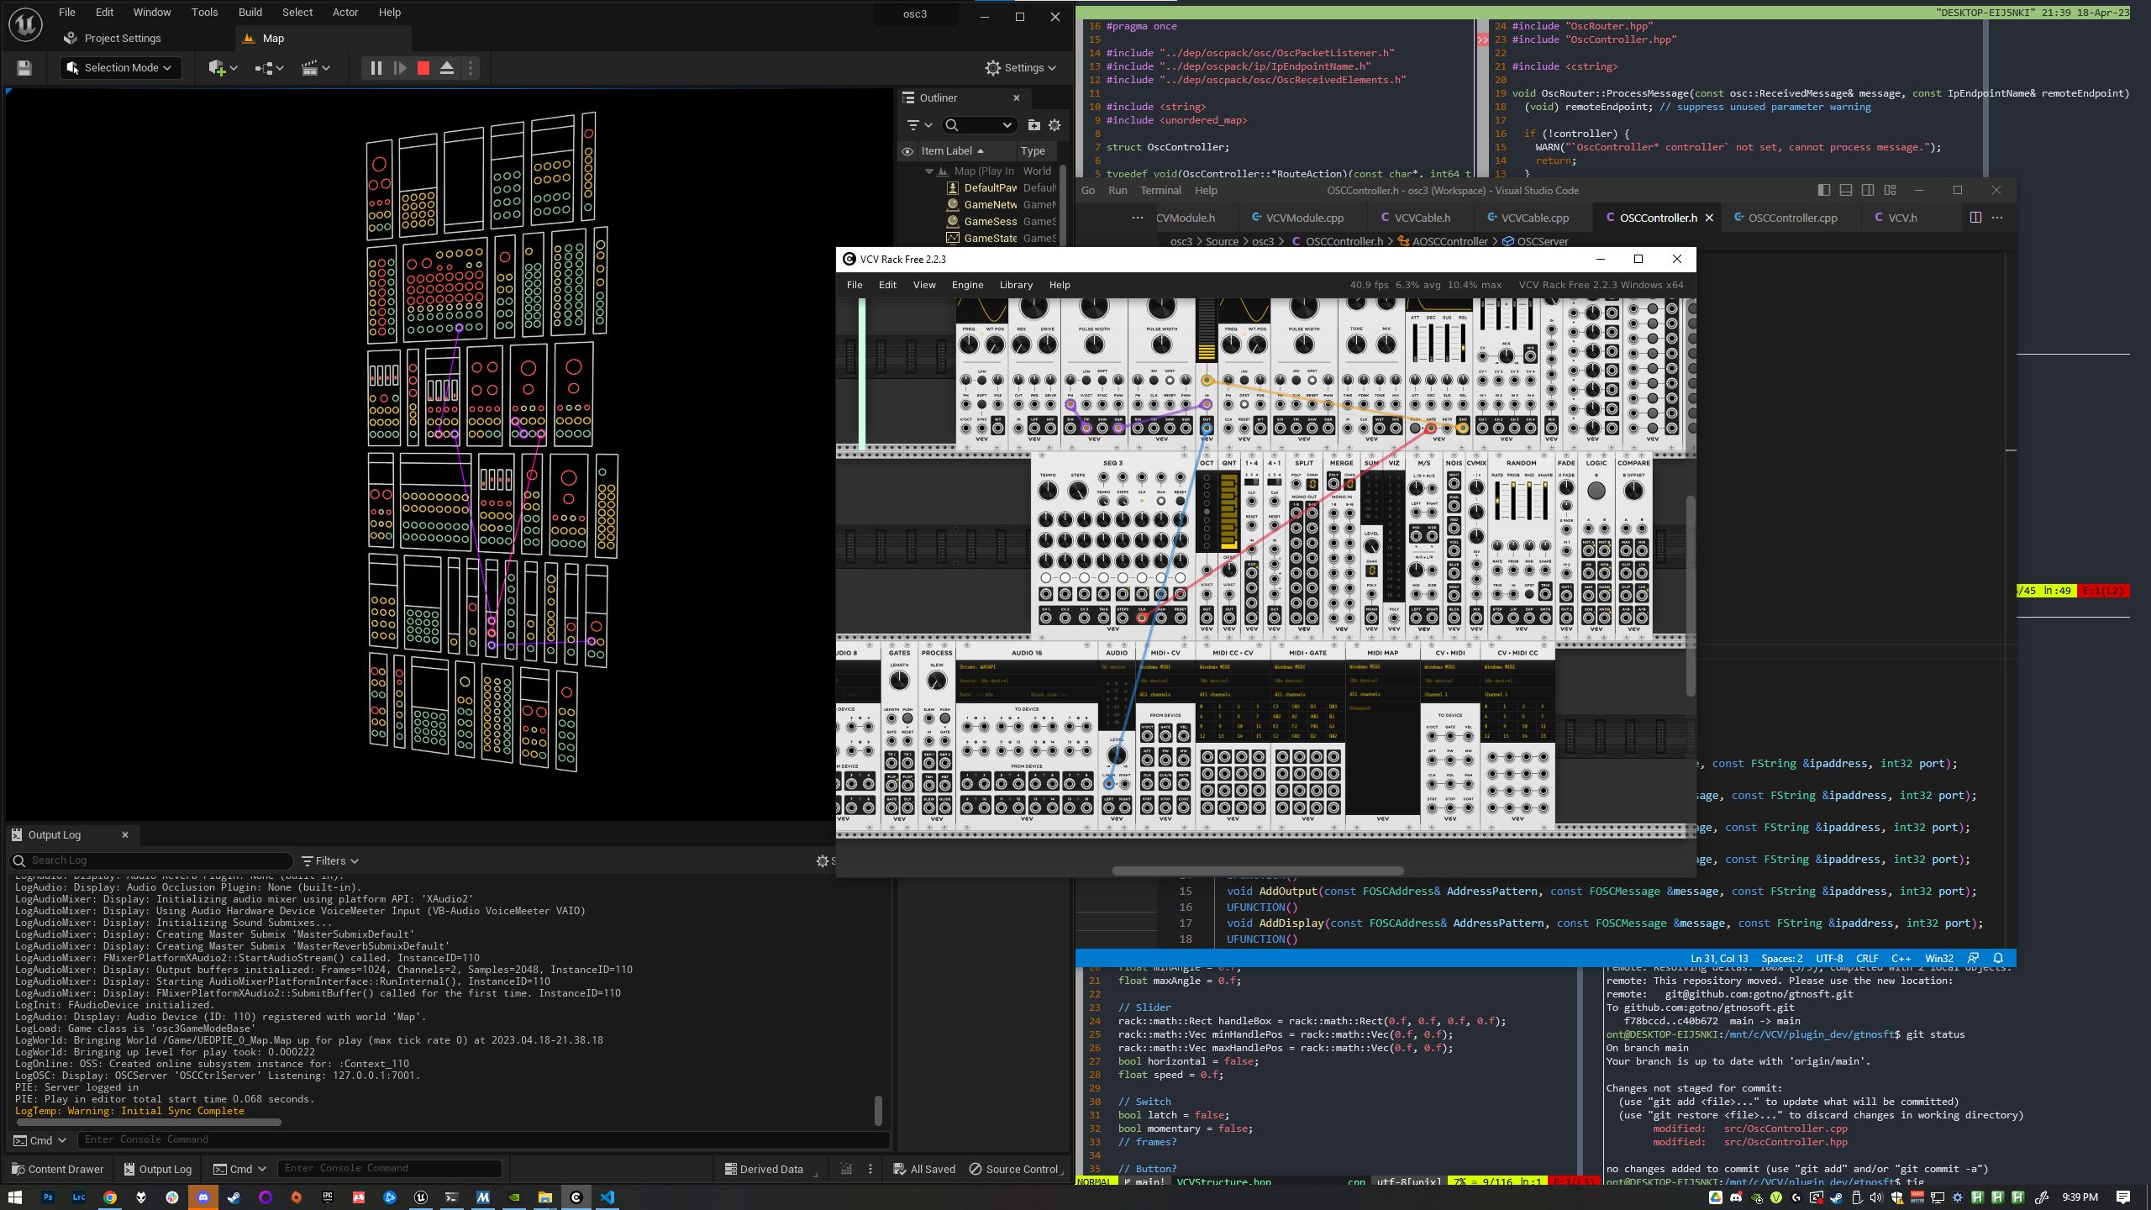
Task: Click the VCV Rack horizontal scrollbar
Action: tap(1257, 871)
